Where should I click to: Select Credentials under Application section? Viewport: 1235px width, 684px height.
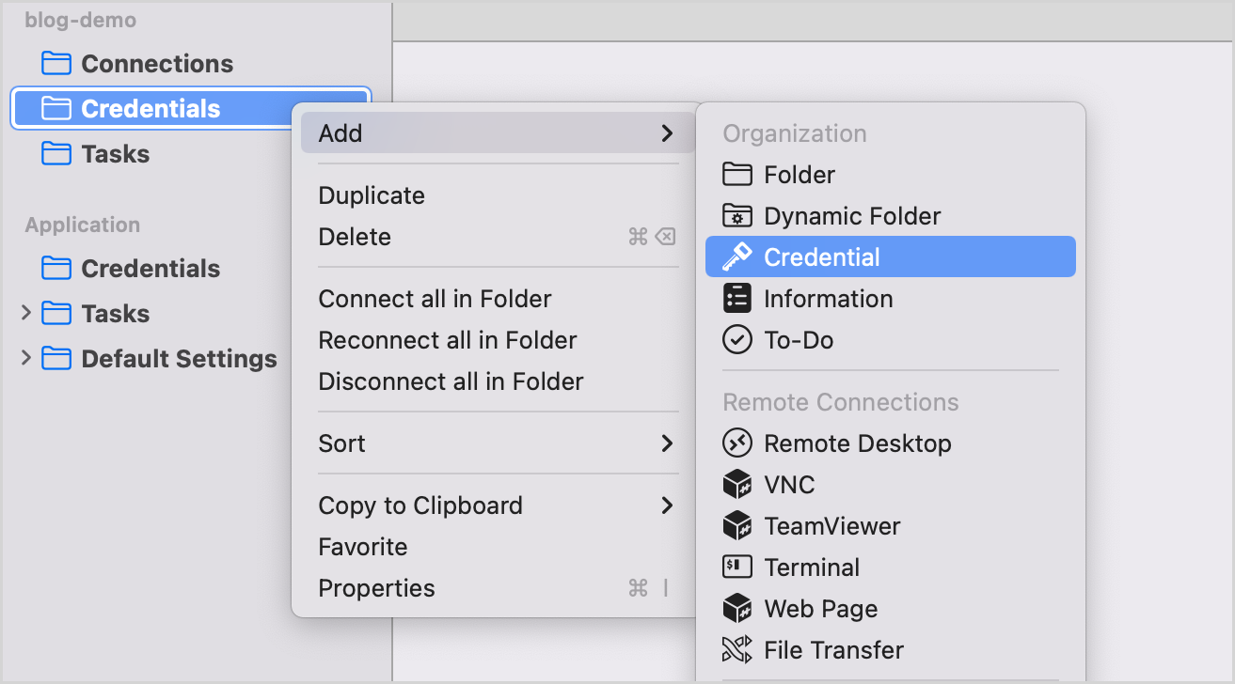click(x=150, y=269)
